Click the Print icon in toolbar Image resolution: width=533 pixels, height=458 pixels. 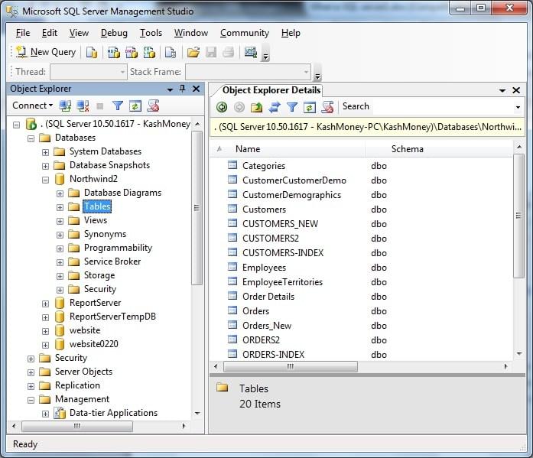229,52
